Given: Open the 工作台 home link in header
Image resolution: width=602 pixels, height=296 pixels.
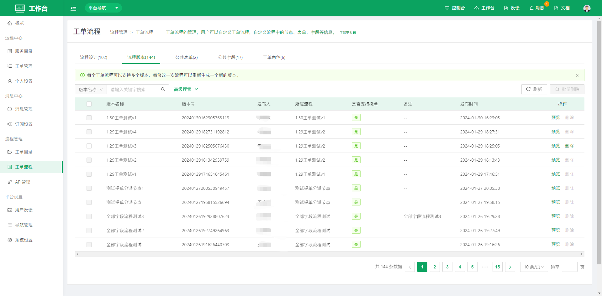Looking at the screenshot, I should coord(484,8).
